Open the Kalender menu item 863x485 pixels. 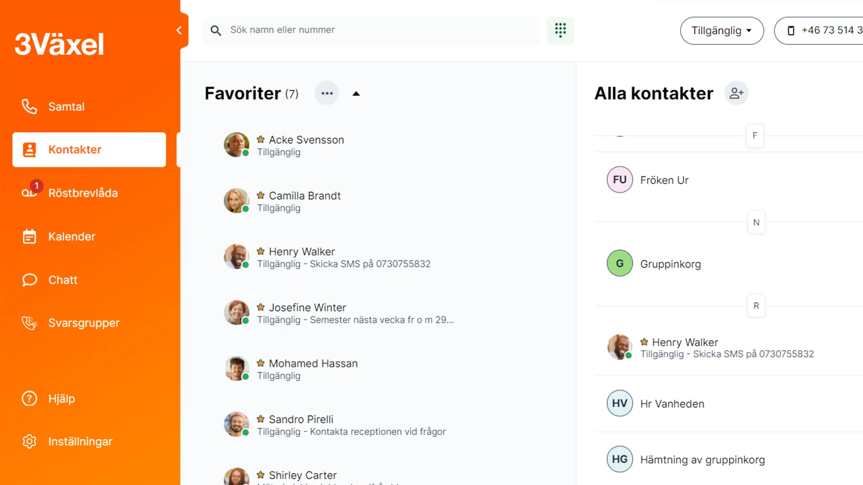71,236
